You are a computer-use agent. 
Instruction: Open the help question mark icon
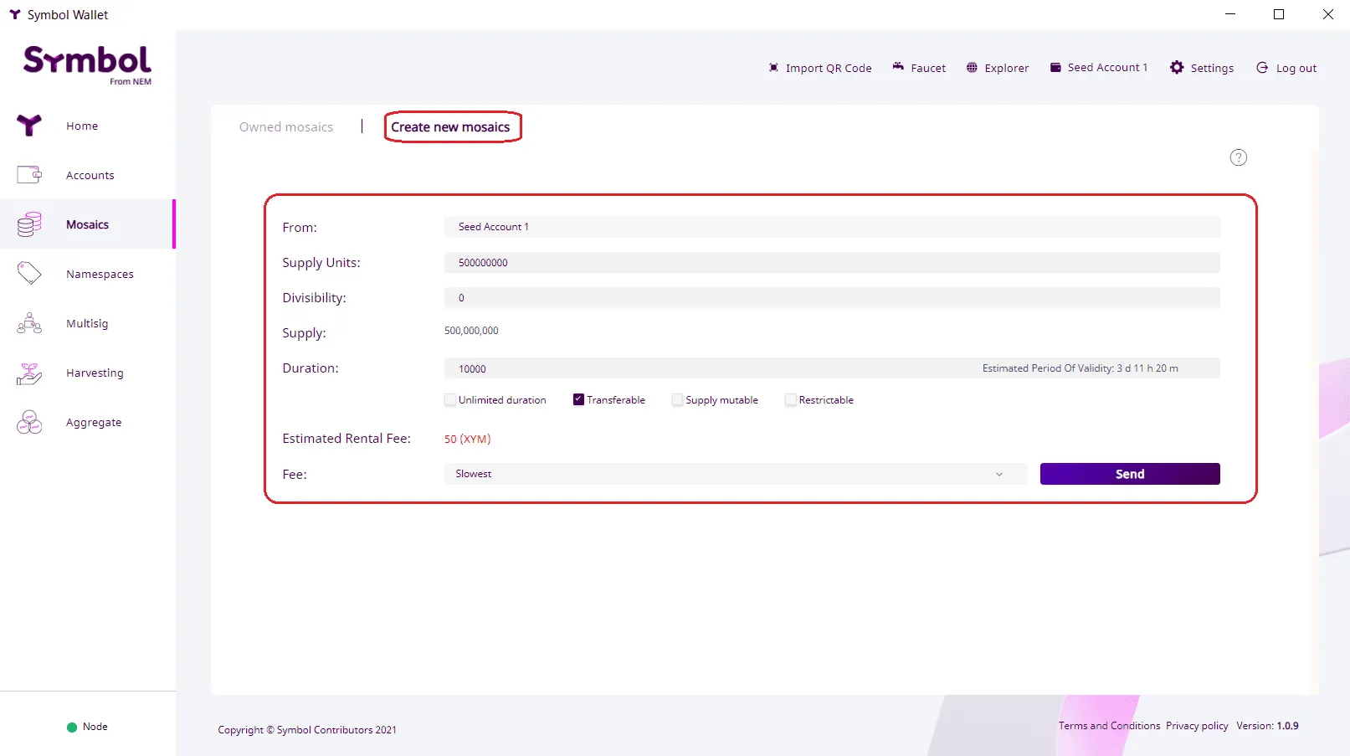pos(1238,157)
